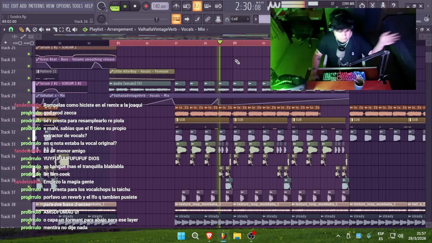Viewport: 432px width, 243px height.
Task: Click the typing-to-piano arrow icon
Action: coord(187,19)
